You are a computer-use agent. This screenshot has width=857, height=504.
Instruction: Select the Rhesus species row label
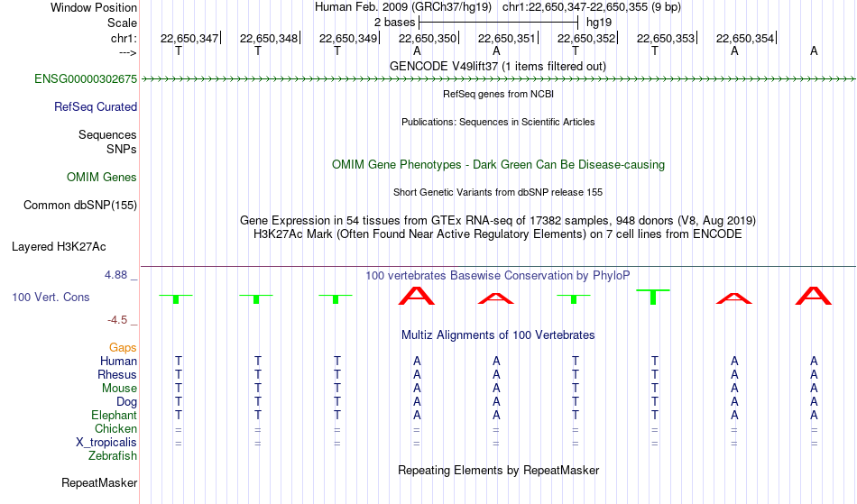click(x=117, y=375)
